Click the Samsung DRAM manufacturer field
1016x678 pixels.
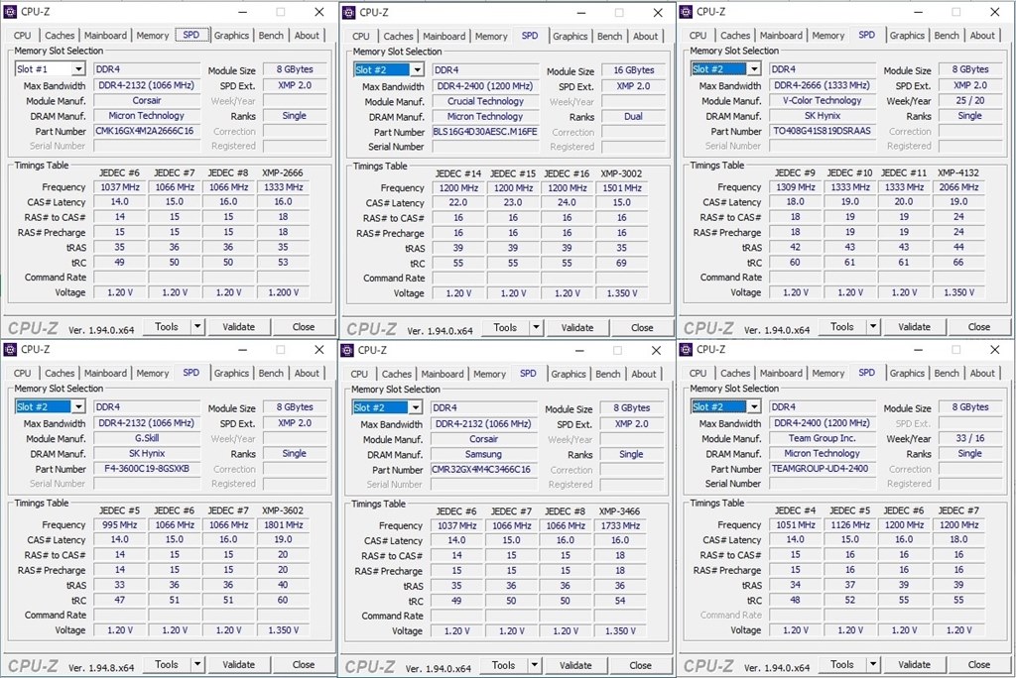pyautogui.click(x=483, y=454)
